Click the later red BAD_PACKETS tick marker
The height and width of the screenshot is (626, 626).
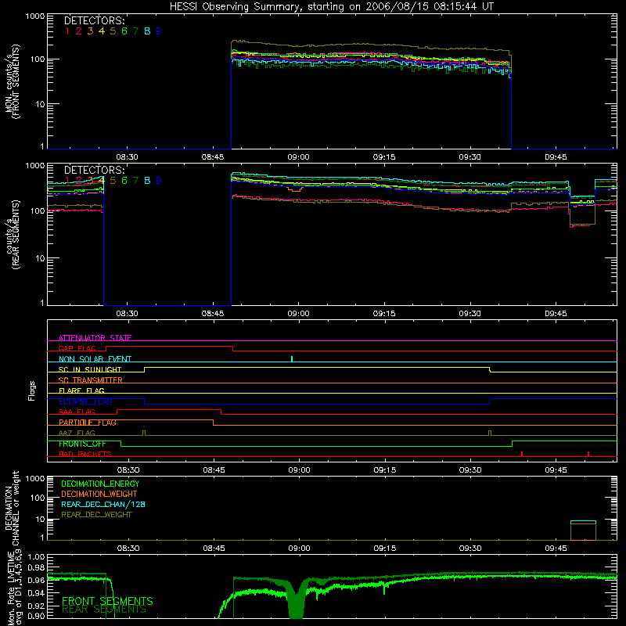coord(588,454)
